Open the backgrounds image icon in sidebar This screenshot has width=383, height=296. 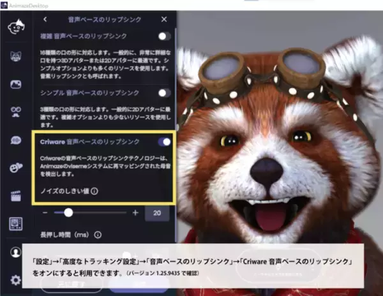click(x=15, y=84)
